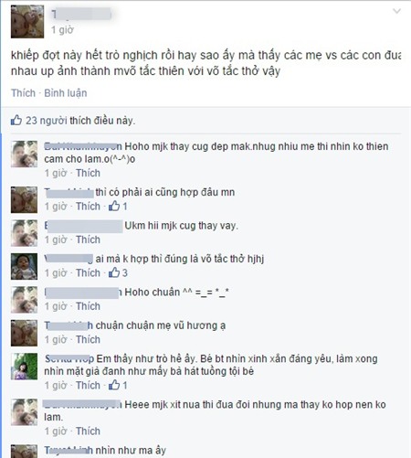
Task: Like the 'Hoho mjk thay cug dep' comment
Action: [x=88, y=173]
